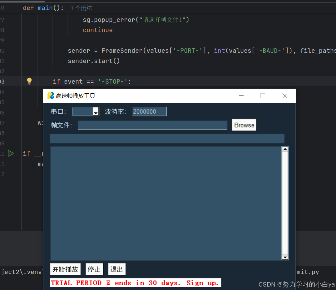Click the 开始播放 start button
This screenshot has height=290, width=336.
[x=65, y=269]
